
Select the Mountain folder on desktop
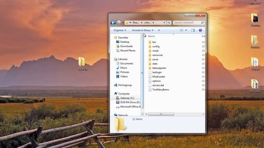point(255,86)
